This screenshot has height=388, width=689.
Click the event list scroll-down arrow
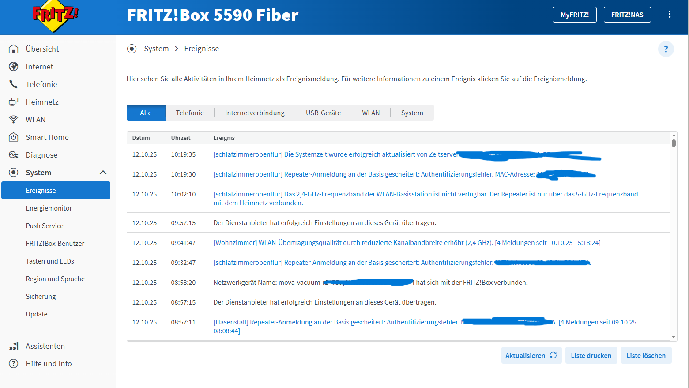point(674,337)
